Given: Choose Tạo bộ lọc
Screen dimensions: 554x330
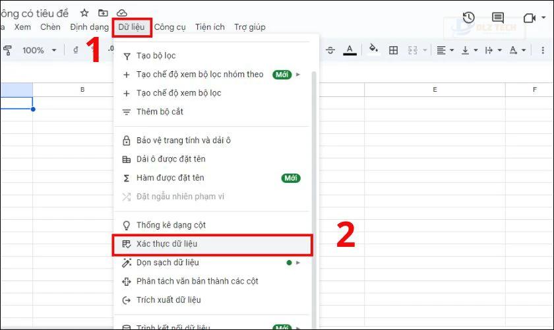Looking at the screenshot, I should pyautogui.click(x=212, y=56).
